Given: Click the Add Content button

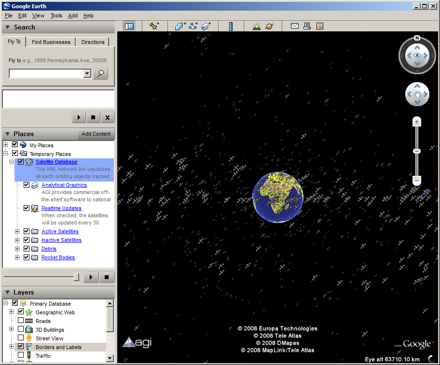Looking at the screenshot, I should click(96, 134).
